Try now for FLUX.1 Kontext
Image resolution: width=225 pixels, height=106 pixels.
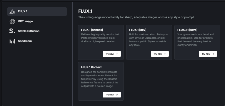(112, 95)
